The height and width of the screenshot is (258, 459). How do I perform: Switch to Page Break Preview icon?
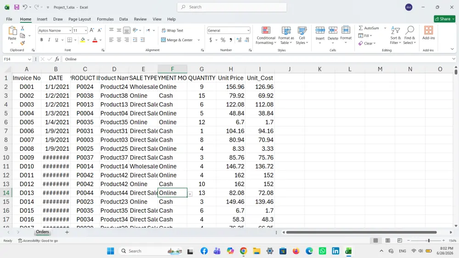[x=400, y=241]
